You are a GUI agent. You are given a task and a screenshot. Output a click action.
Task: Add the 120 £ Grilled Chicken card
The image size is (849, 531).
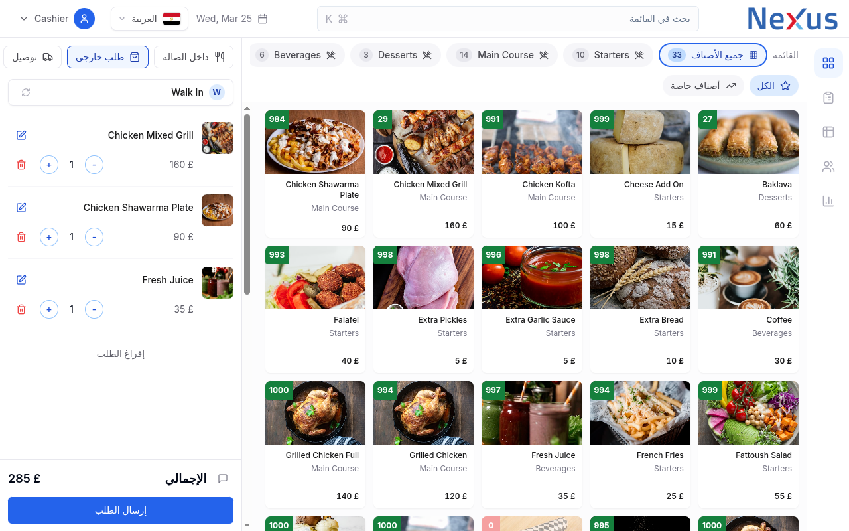[423, 445]
